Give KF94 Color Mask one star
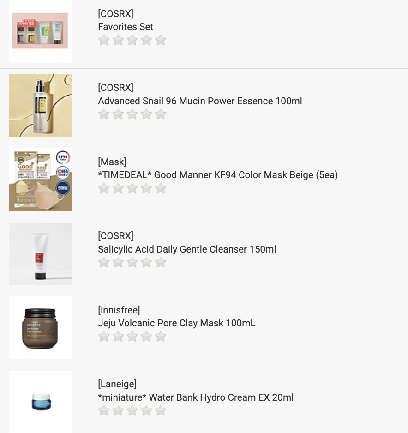Image resolution: width=408 pixels, height=433 pixels. tap(104, 188)
